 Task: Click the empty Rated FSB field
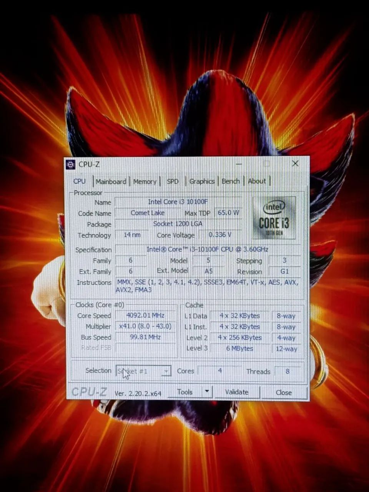coord(145,348)
